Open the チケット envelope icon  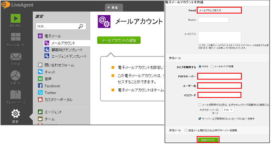16,56
